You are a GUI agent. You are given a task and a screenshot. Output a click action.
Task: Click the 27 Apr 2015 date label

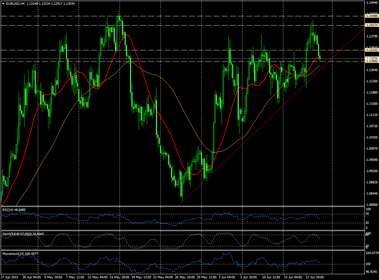tap(9, 277)
